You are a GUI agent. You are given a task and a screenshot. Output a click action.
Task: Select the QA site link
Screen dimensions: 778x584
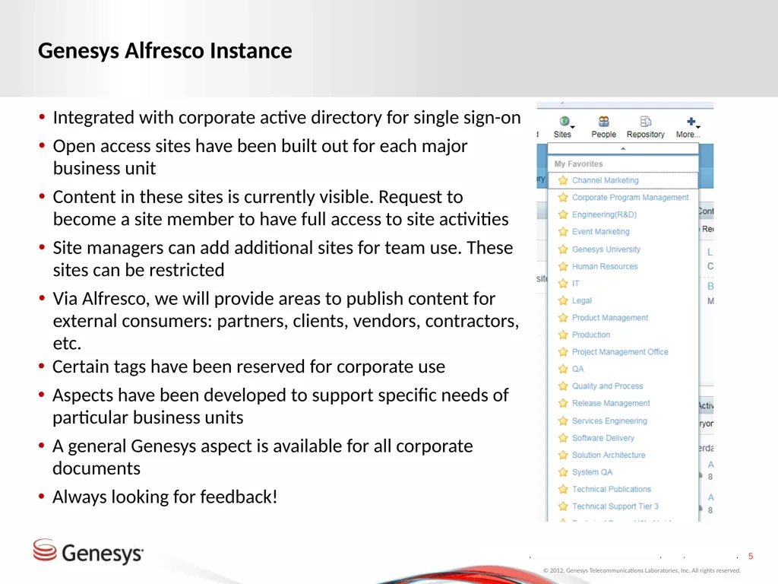tap(578, 369)
